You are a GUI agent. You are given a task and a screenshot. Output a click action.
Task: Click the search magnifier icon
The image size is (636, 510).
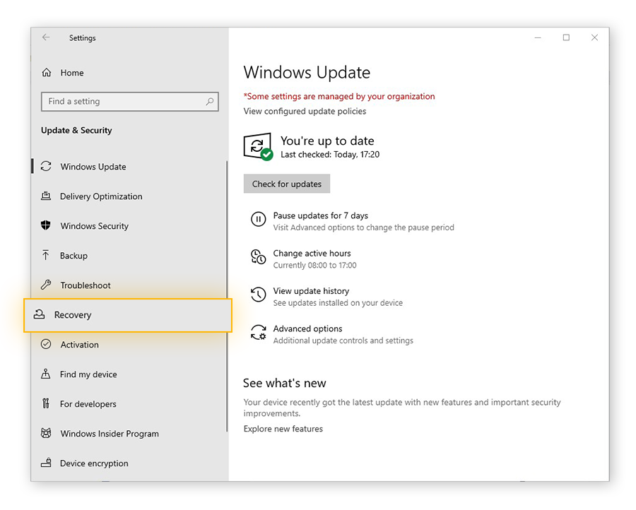tap(209, 102)
